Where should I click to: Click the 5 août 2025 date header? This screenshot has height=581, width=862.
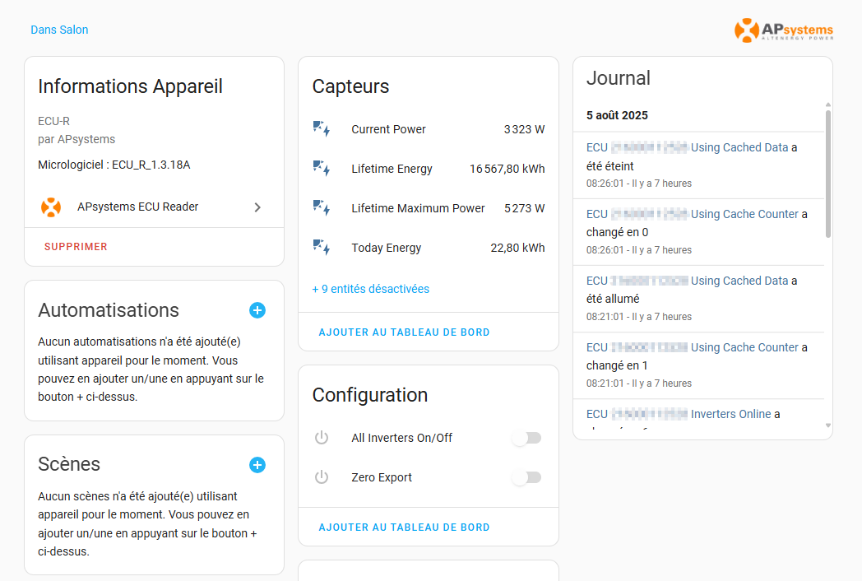point(617,115)
